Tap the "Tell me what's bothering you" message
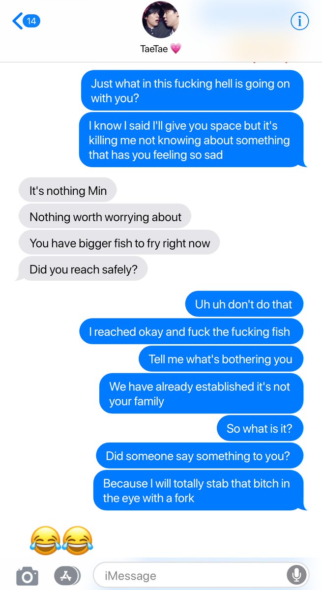Viewport: 322px width, 590px height. tap(221, 358)
